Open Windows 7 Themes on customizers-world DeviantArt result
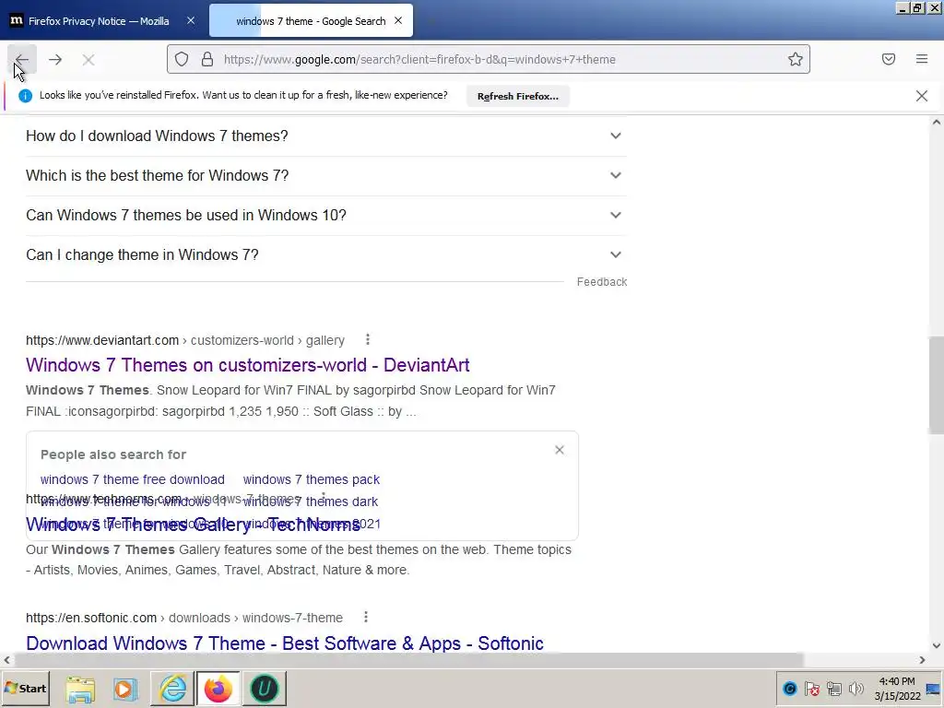944x708 pixels. coord(247,365)
